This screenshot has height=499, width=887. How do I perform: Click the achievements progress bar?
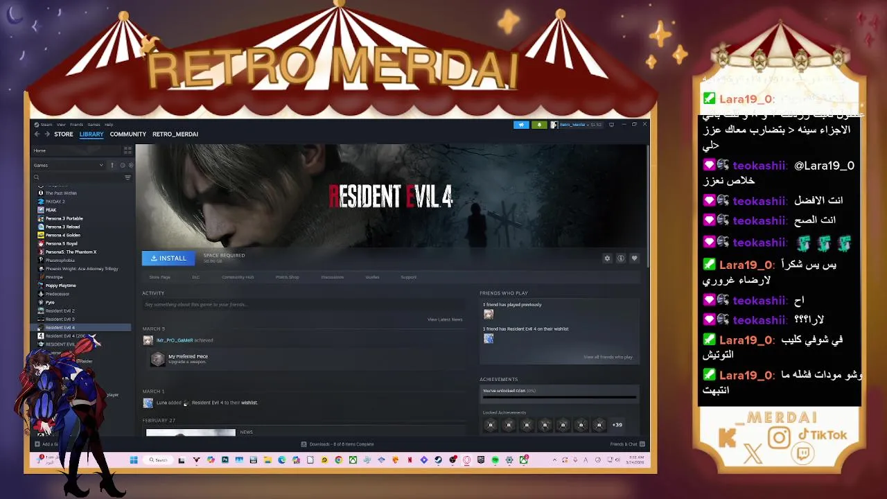point(559,397)
